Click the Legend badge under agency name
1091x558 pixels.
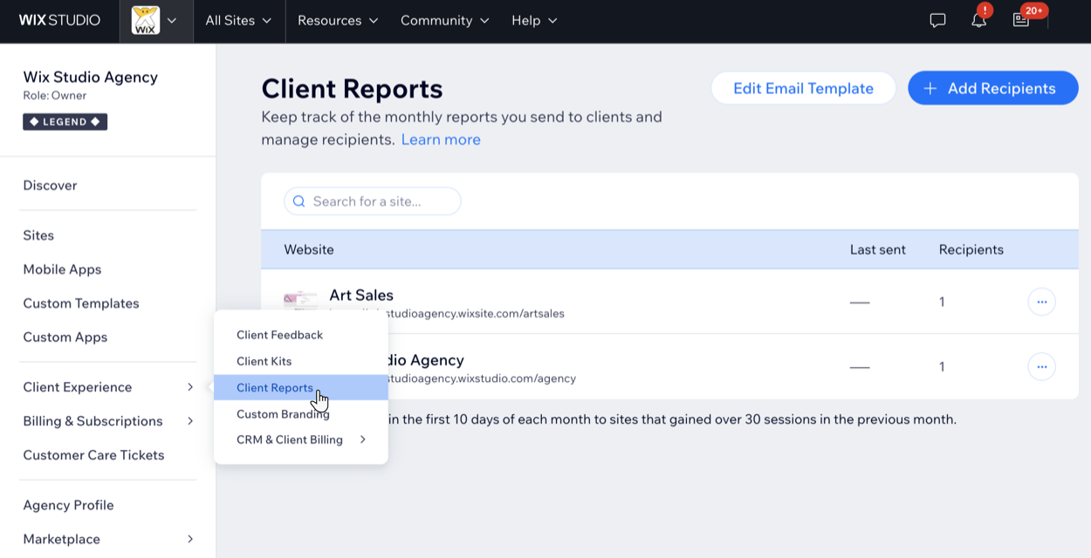65,122
